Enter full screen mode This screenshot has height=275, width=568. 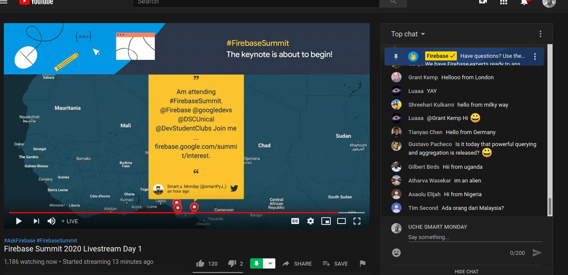(x=357, y=221)
